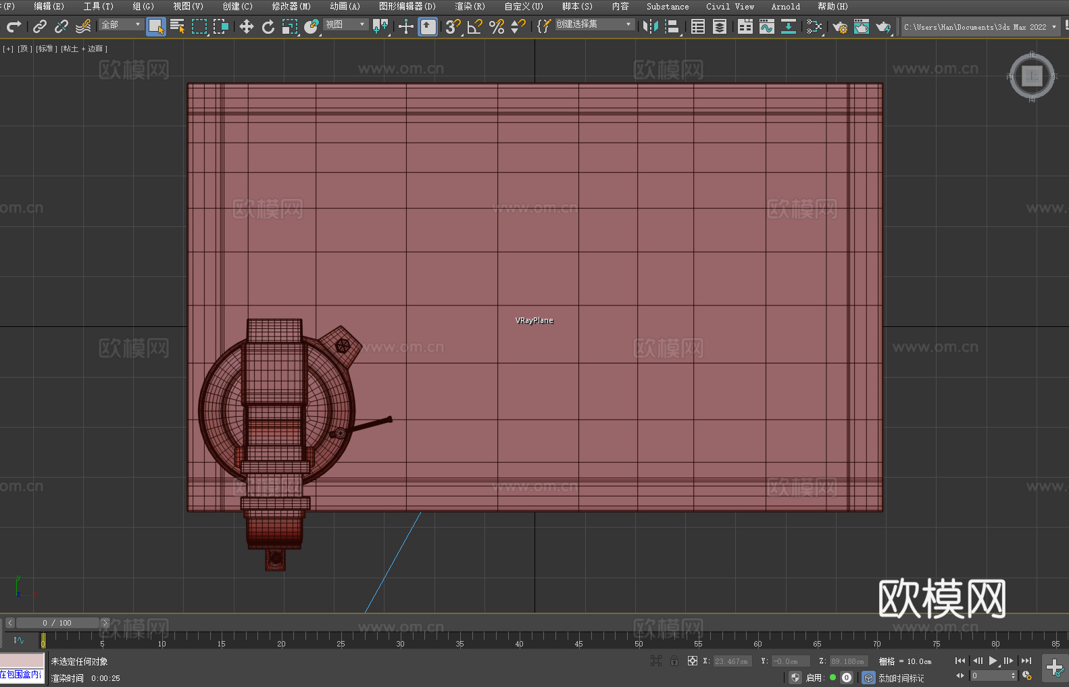This screenshot has height=687, width=1069.
Task: Toggle Selection Lock padlock
Action: (x=674, y=661)
